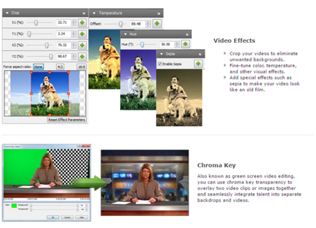Screen dimensions: 316x228
Task: Click the X1 (%) slider handle
Action: 36,23
